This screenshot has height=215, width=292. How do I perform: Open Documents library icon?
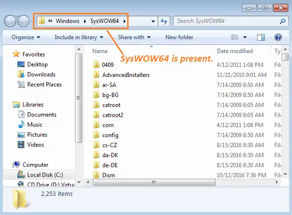(21, 115)
